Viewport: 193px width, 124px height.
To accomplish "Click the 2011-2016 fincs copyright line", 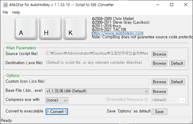I will (x=106, y=26).
